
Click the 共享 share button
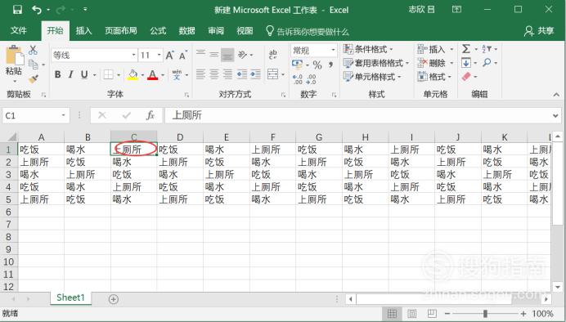click(x=539, y=31)
